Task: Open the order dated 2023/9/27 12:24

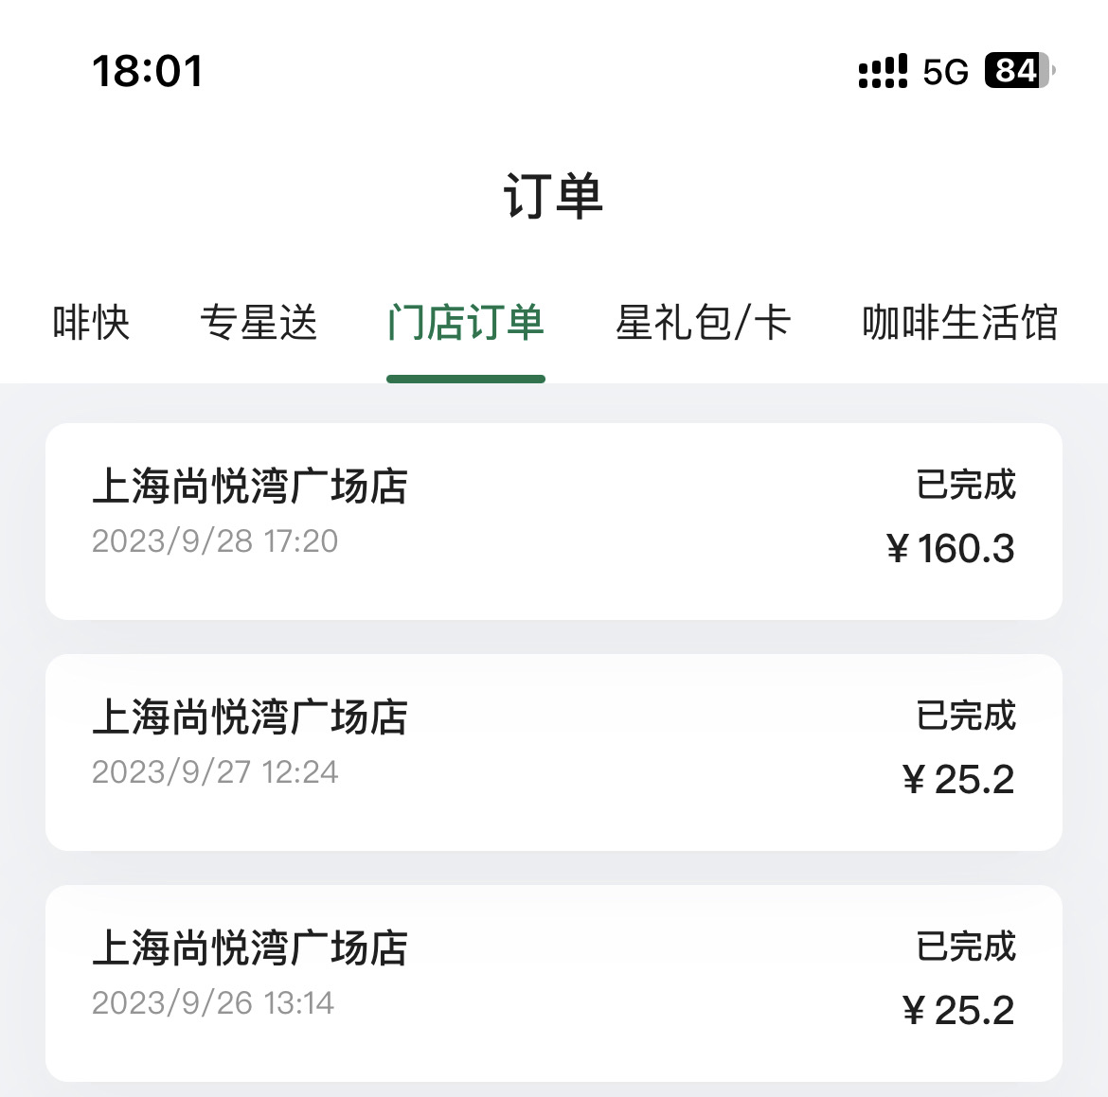Action: tap(554, 752)
